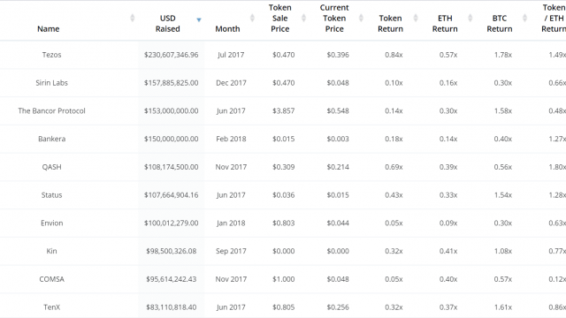The height and width of the screenshot is (318, 566).
Task: Click QASH token return 0.69x
Action: coord(394,167)
